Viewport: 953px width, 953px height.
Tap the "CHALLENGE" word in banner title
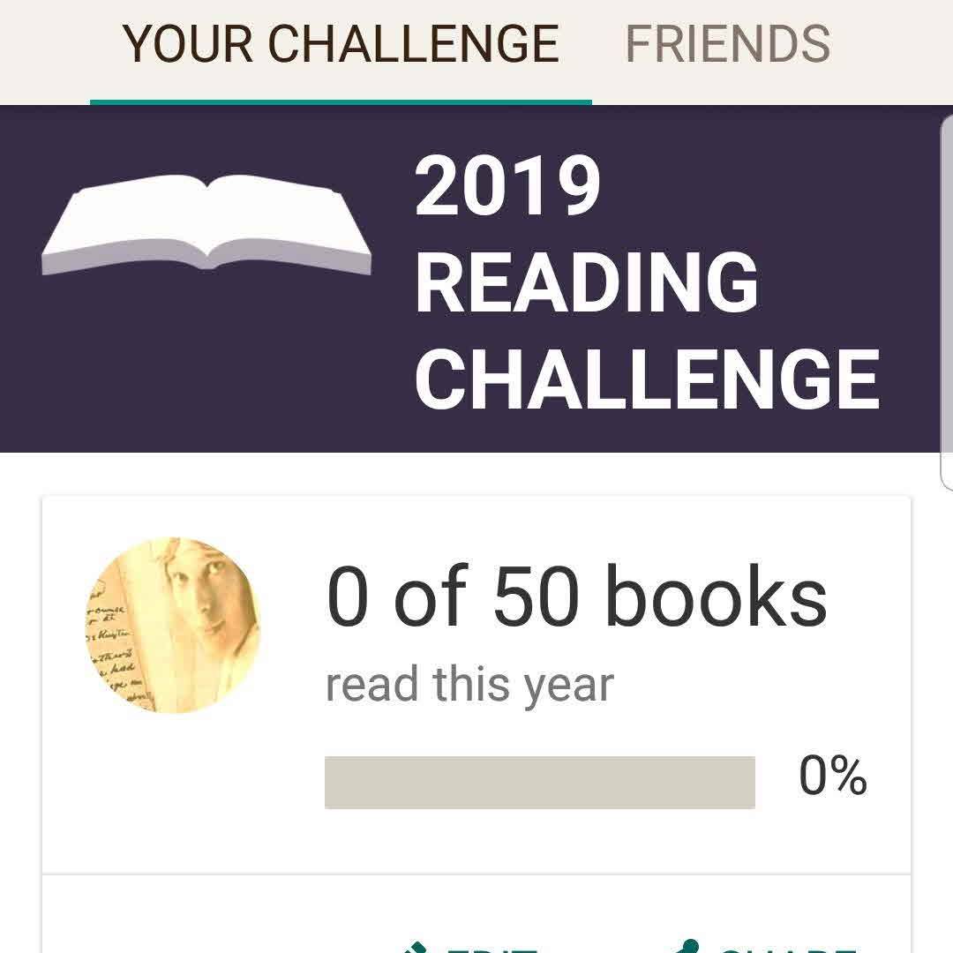click(647, 379)
